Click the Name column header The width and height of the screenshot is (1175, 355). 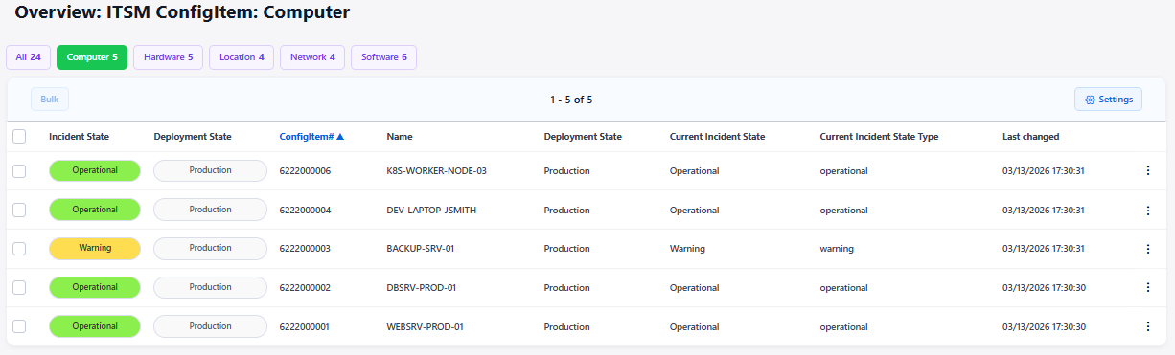pyautogui.click(x=400, y=137)
